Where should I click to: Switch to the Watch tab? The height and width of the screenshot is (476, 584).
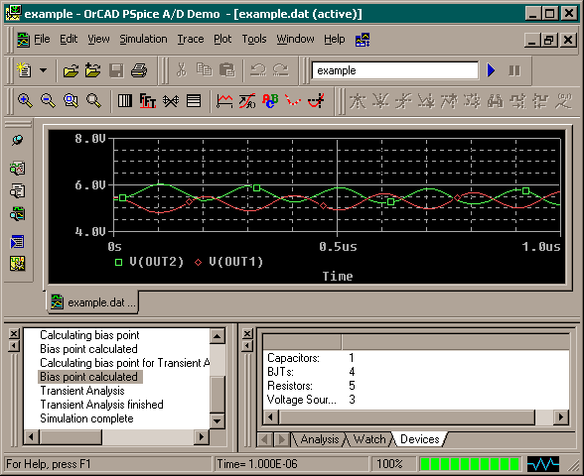368,439
